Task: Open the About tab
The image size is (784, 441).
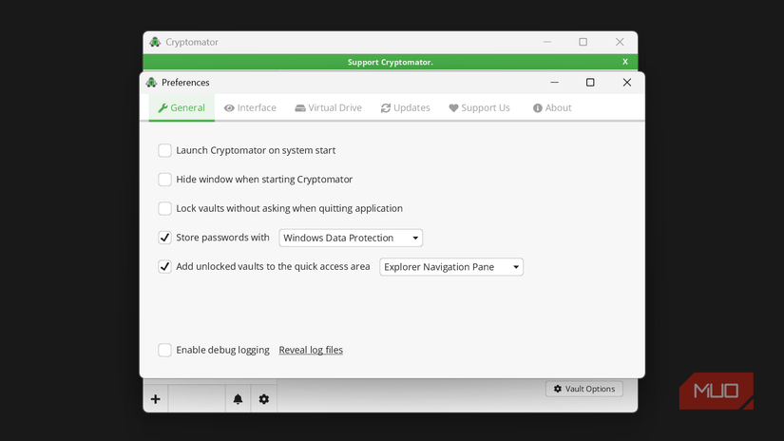Action: 552,107
